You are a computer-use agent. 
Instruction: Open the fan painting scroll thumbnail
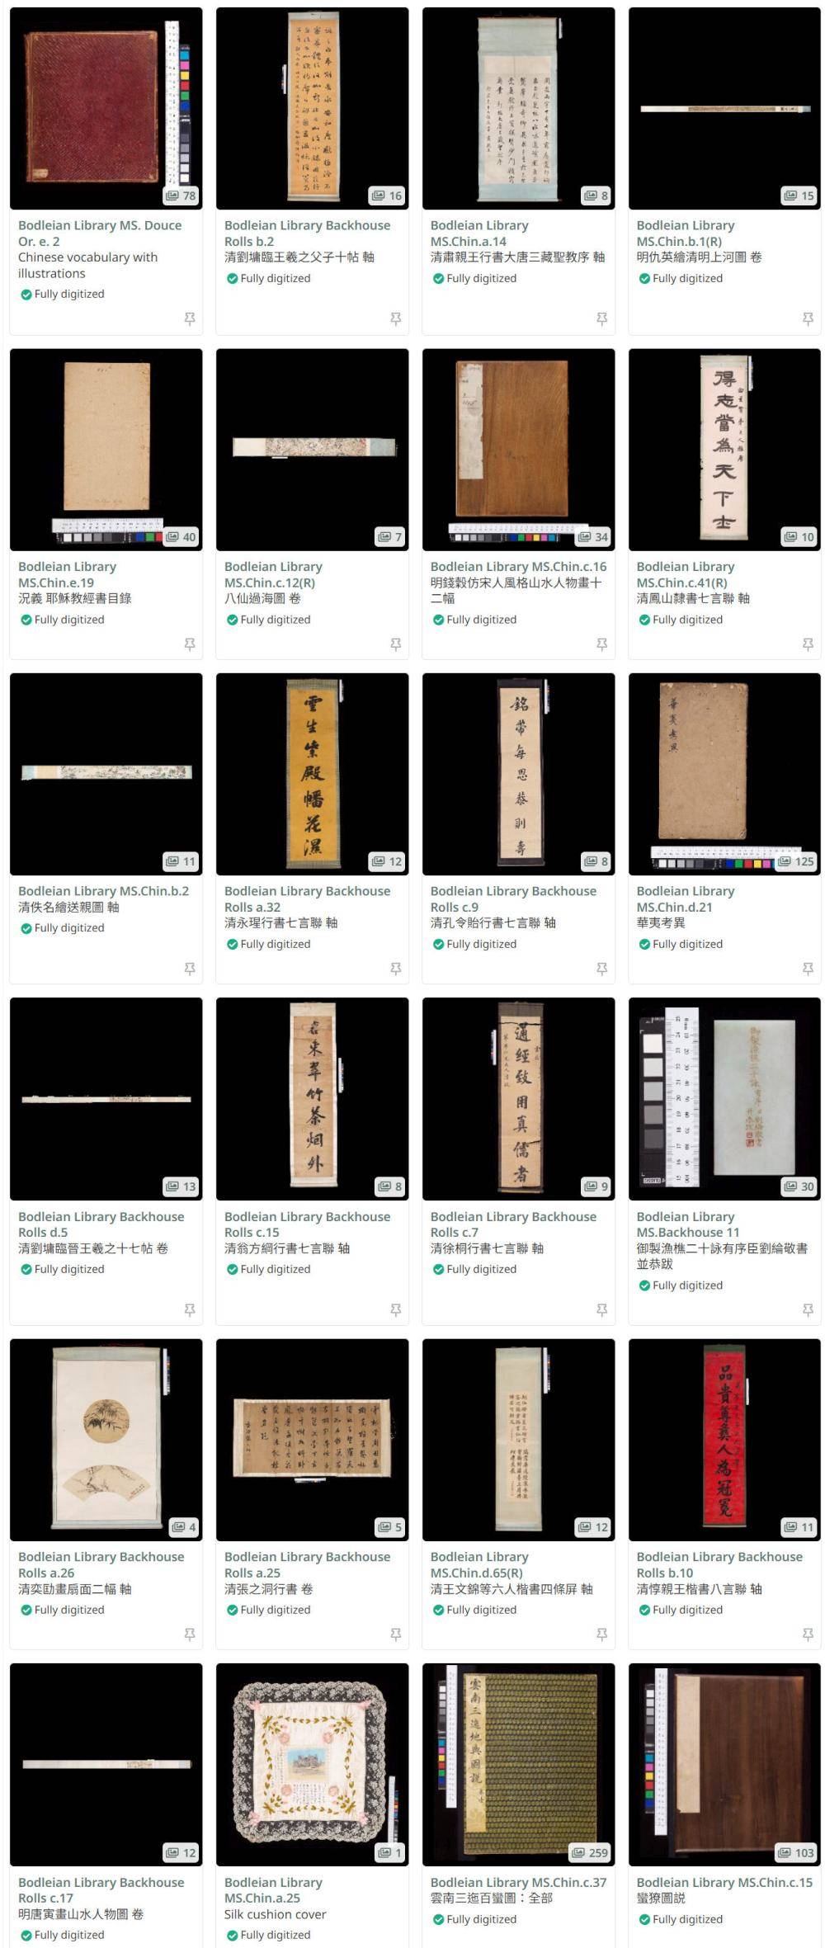point(106,1440)
